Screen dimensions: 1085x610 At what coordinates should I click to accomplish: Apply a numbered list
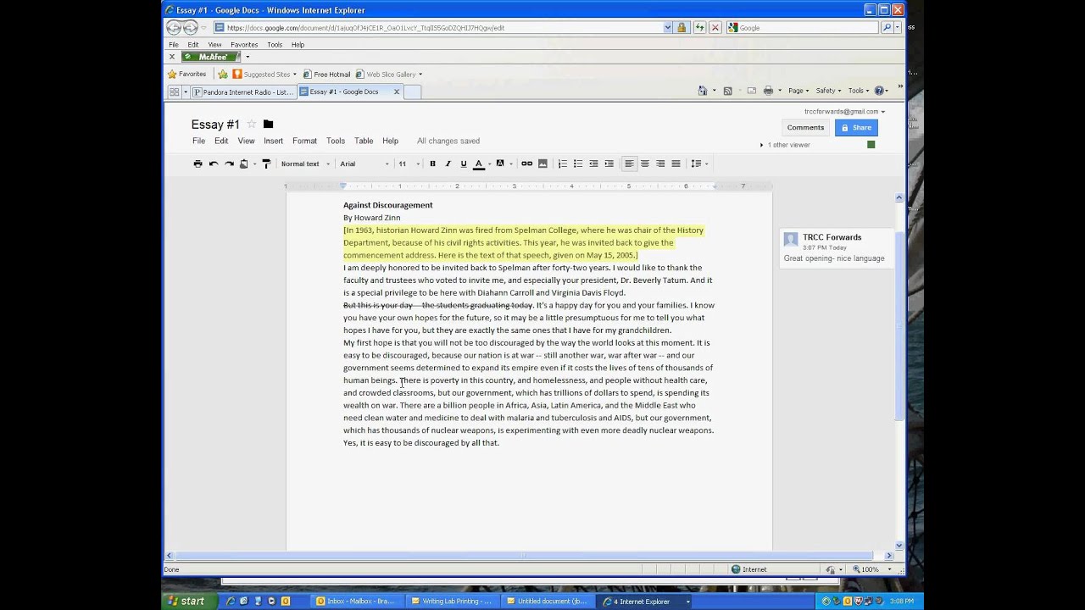click(562, 164)
